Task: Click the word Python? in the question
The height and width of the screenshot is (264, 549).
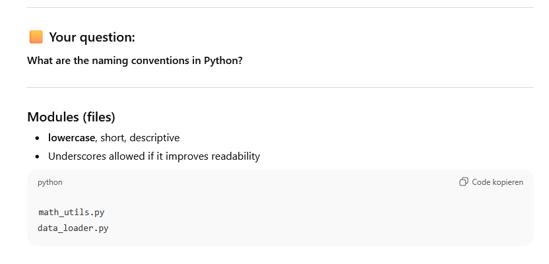Action: (x=224, y=61)
